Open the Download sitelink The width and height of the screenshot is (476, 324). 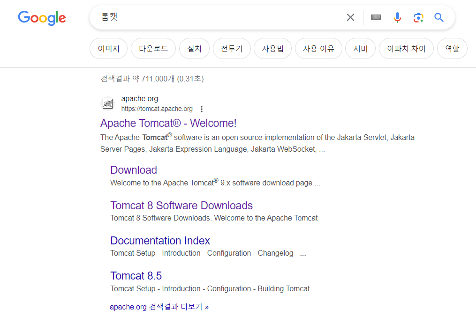134,170
